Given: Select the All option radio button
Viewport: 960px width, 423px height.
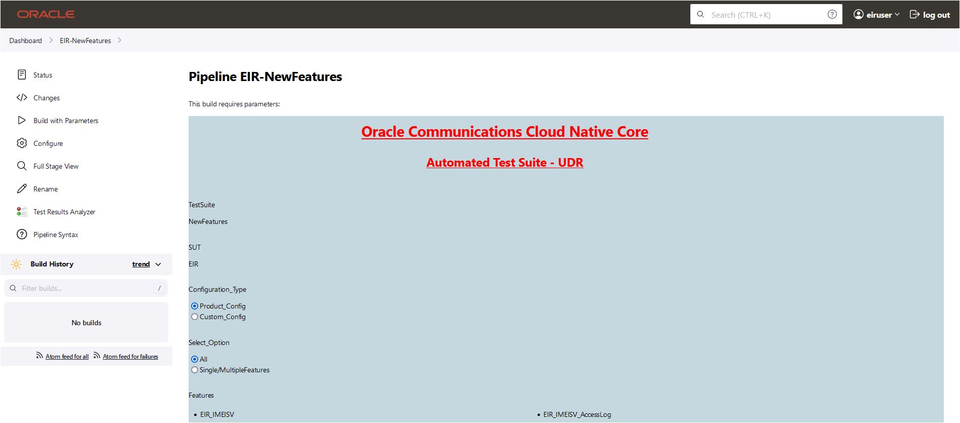Looking at the screenshot, I should click(195, 359).
